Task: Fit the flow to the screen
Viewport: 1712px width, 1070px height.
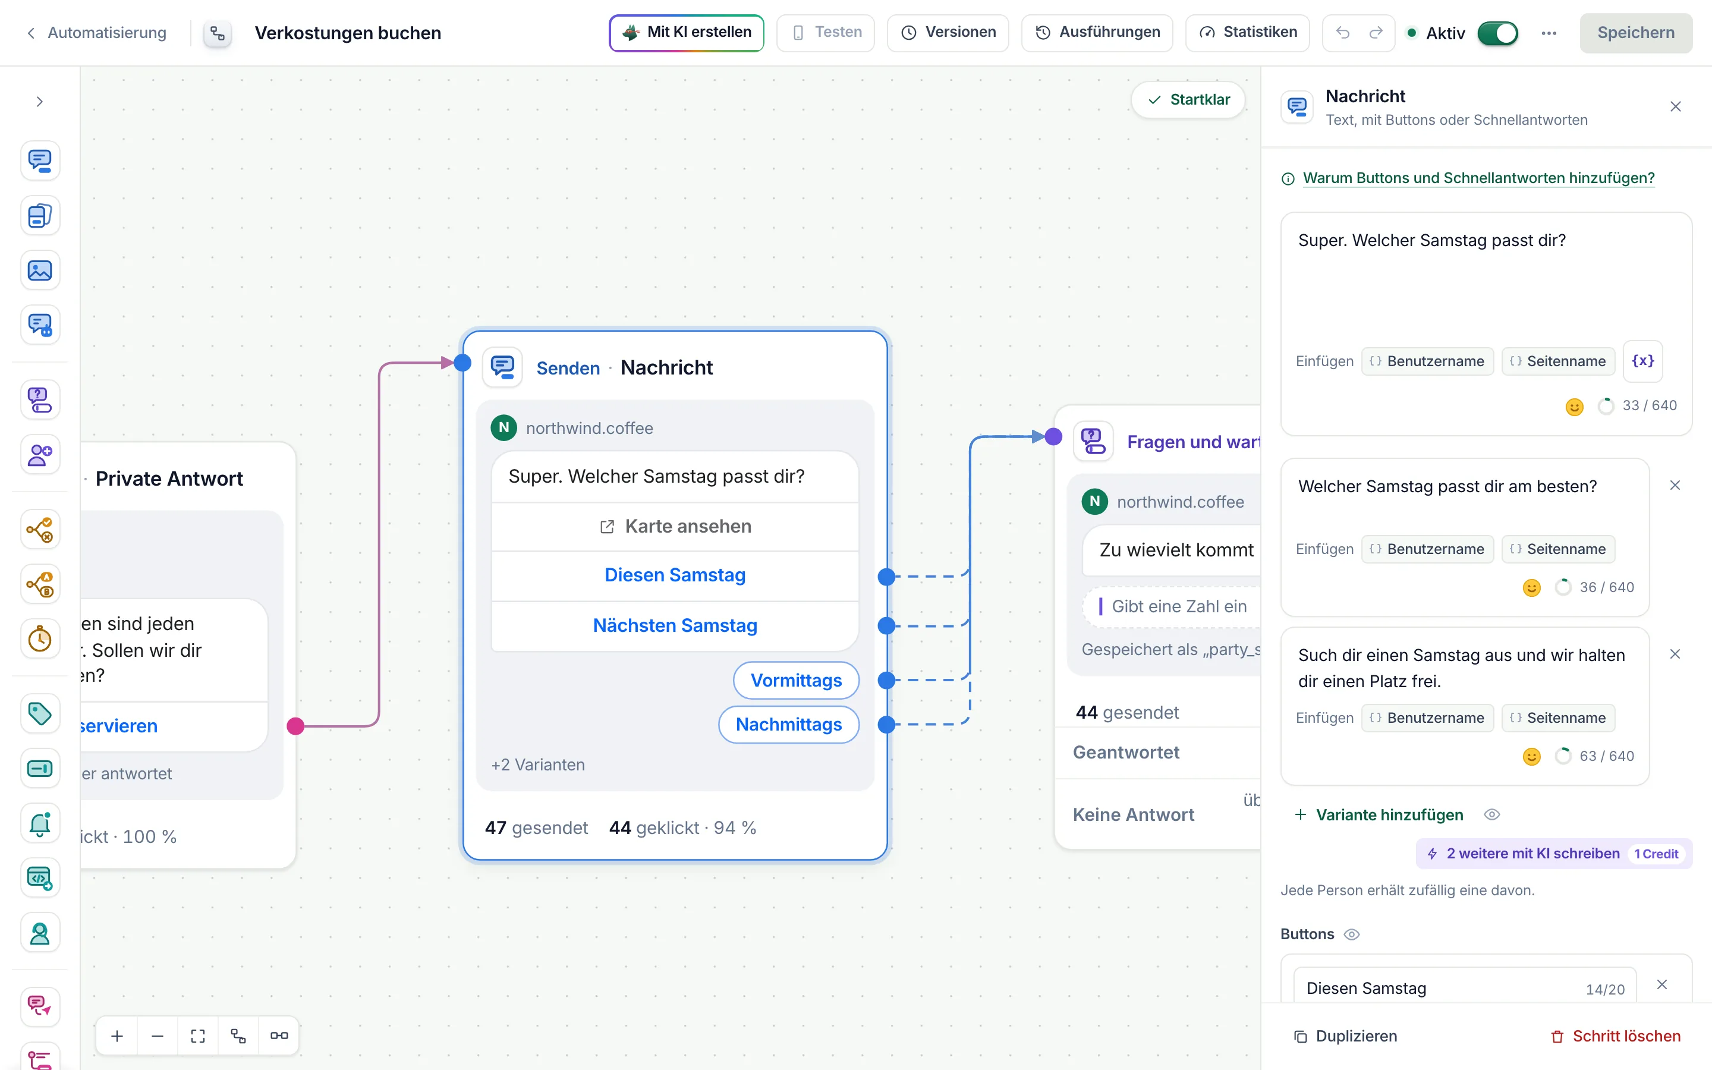Action: pyautogui.click(x=198, y=1036)
